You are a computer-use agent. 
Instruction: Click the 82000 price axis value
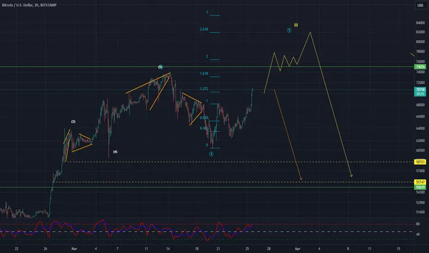(420, 32)
